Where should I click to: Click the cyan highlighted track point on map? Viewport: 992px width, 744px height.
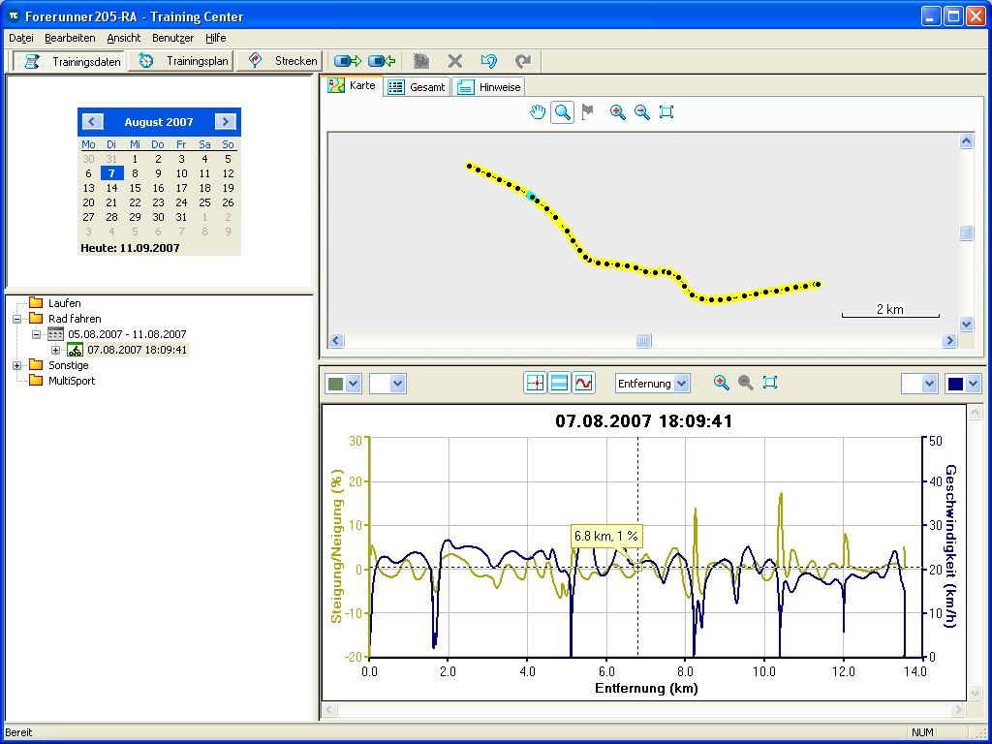pos(532,197)
